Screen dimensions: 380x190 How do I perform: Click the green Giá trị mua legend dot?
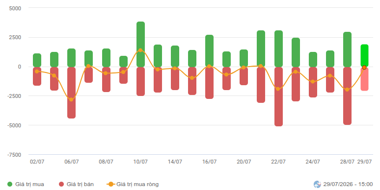(x=10, y=184)
